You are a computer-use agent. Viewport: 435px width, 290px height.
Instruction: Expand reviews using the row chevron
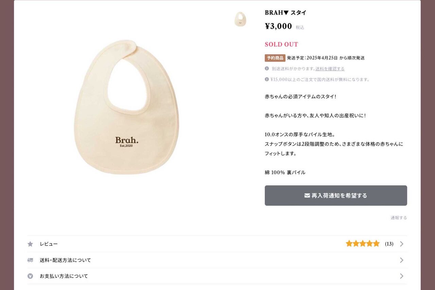pos(402,244)
